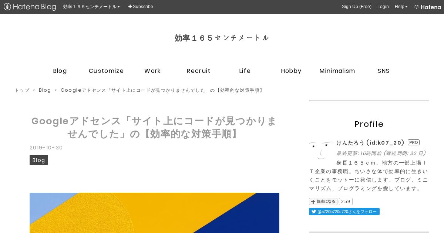
Task: Click the 最終更新 last-updated status text
Action: 382,153
